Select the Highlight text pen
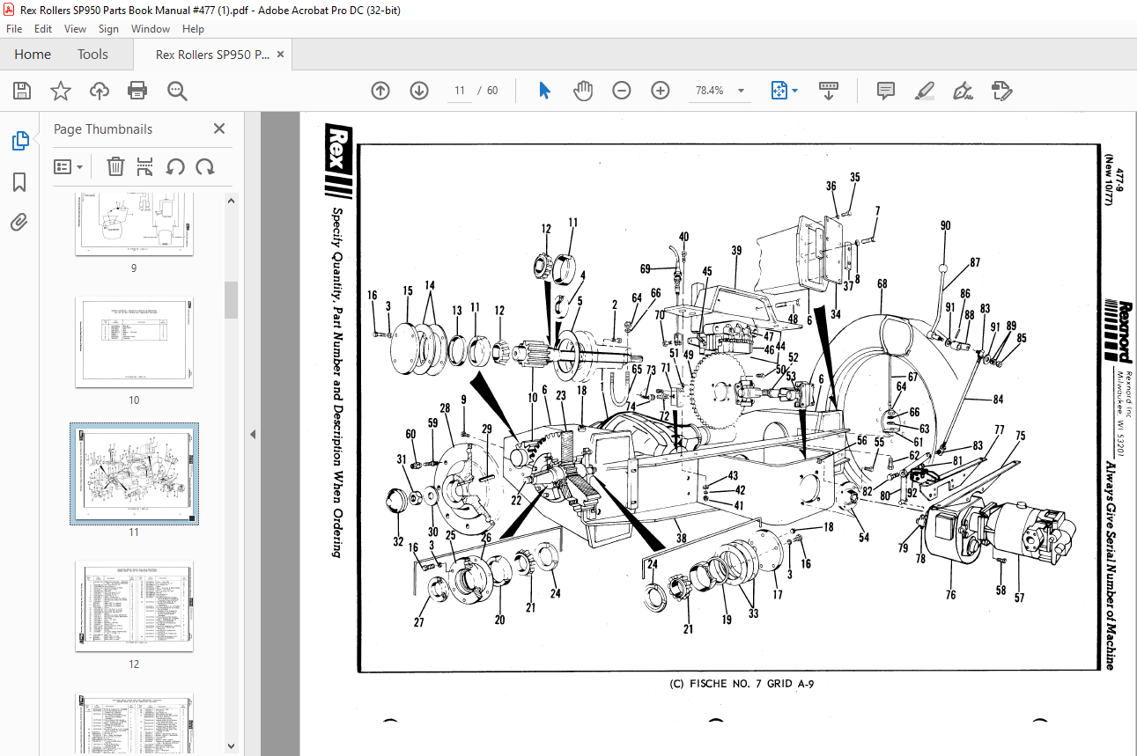1137x756 pixels. (925, 91)
